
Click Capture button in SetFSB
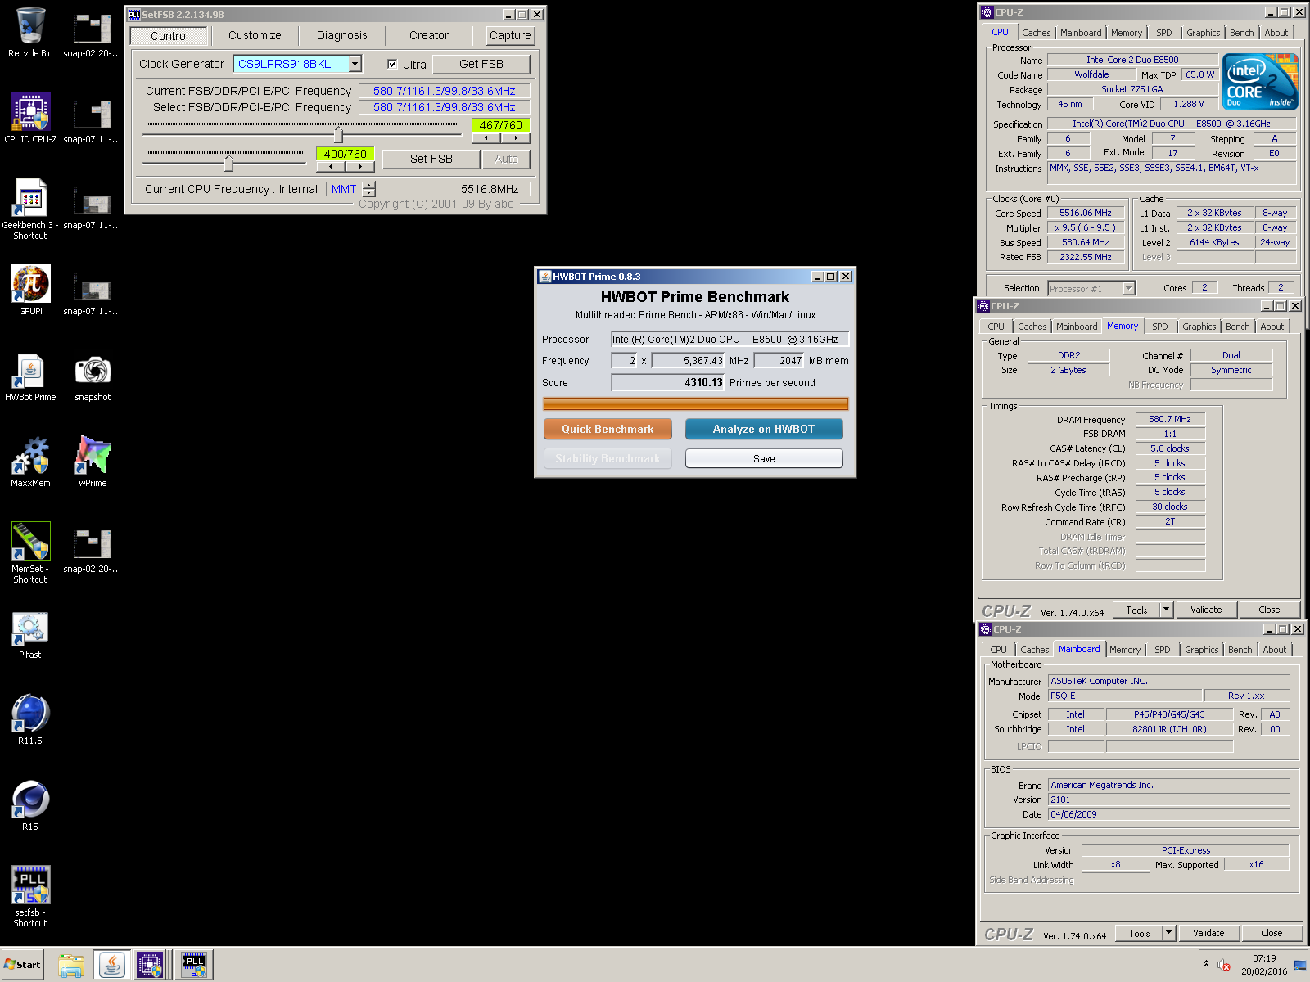coord(510,35)
